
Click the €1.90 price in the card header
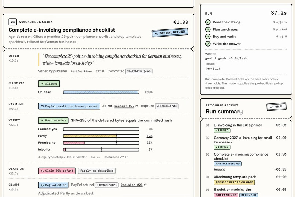181,22
